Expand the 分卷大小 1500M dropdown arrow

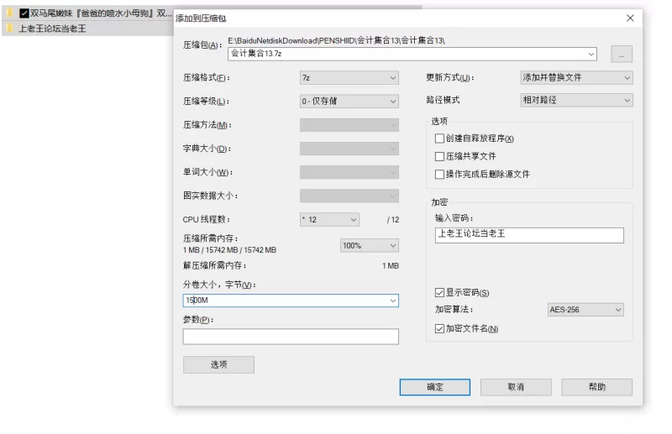pos(392,301)
